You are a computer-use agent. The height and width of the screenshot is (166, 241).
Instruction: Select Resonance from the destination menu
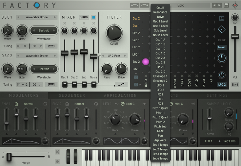coord(160,12)
